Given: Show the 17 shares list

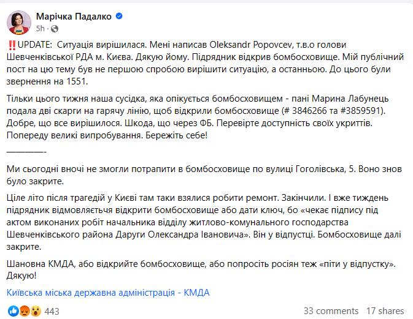Looking at the screenshot, I should (385, 311).
